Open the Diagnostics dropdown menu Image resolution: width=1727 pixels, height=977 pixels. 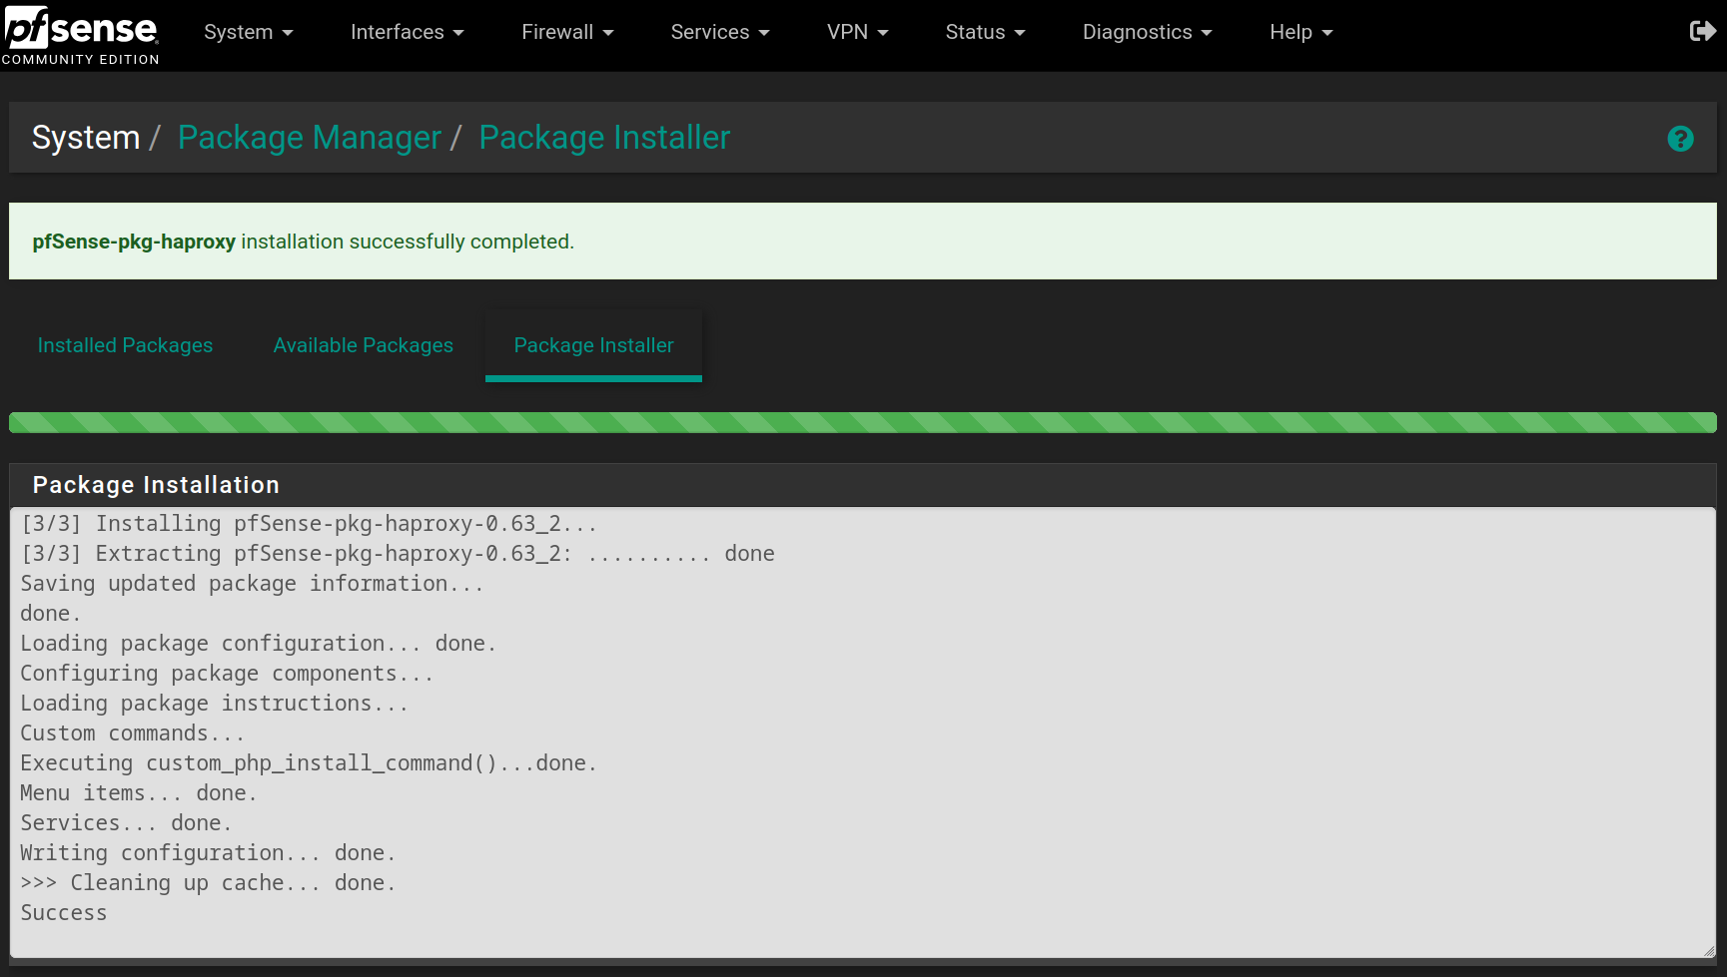click(1148, 32)
